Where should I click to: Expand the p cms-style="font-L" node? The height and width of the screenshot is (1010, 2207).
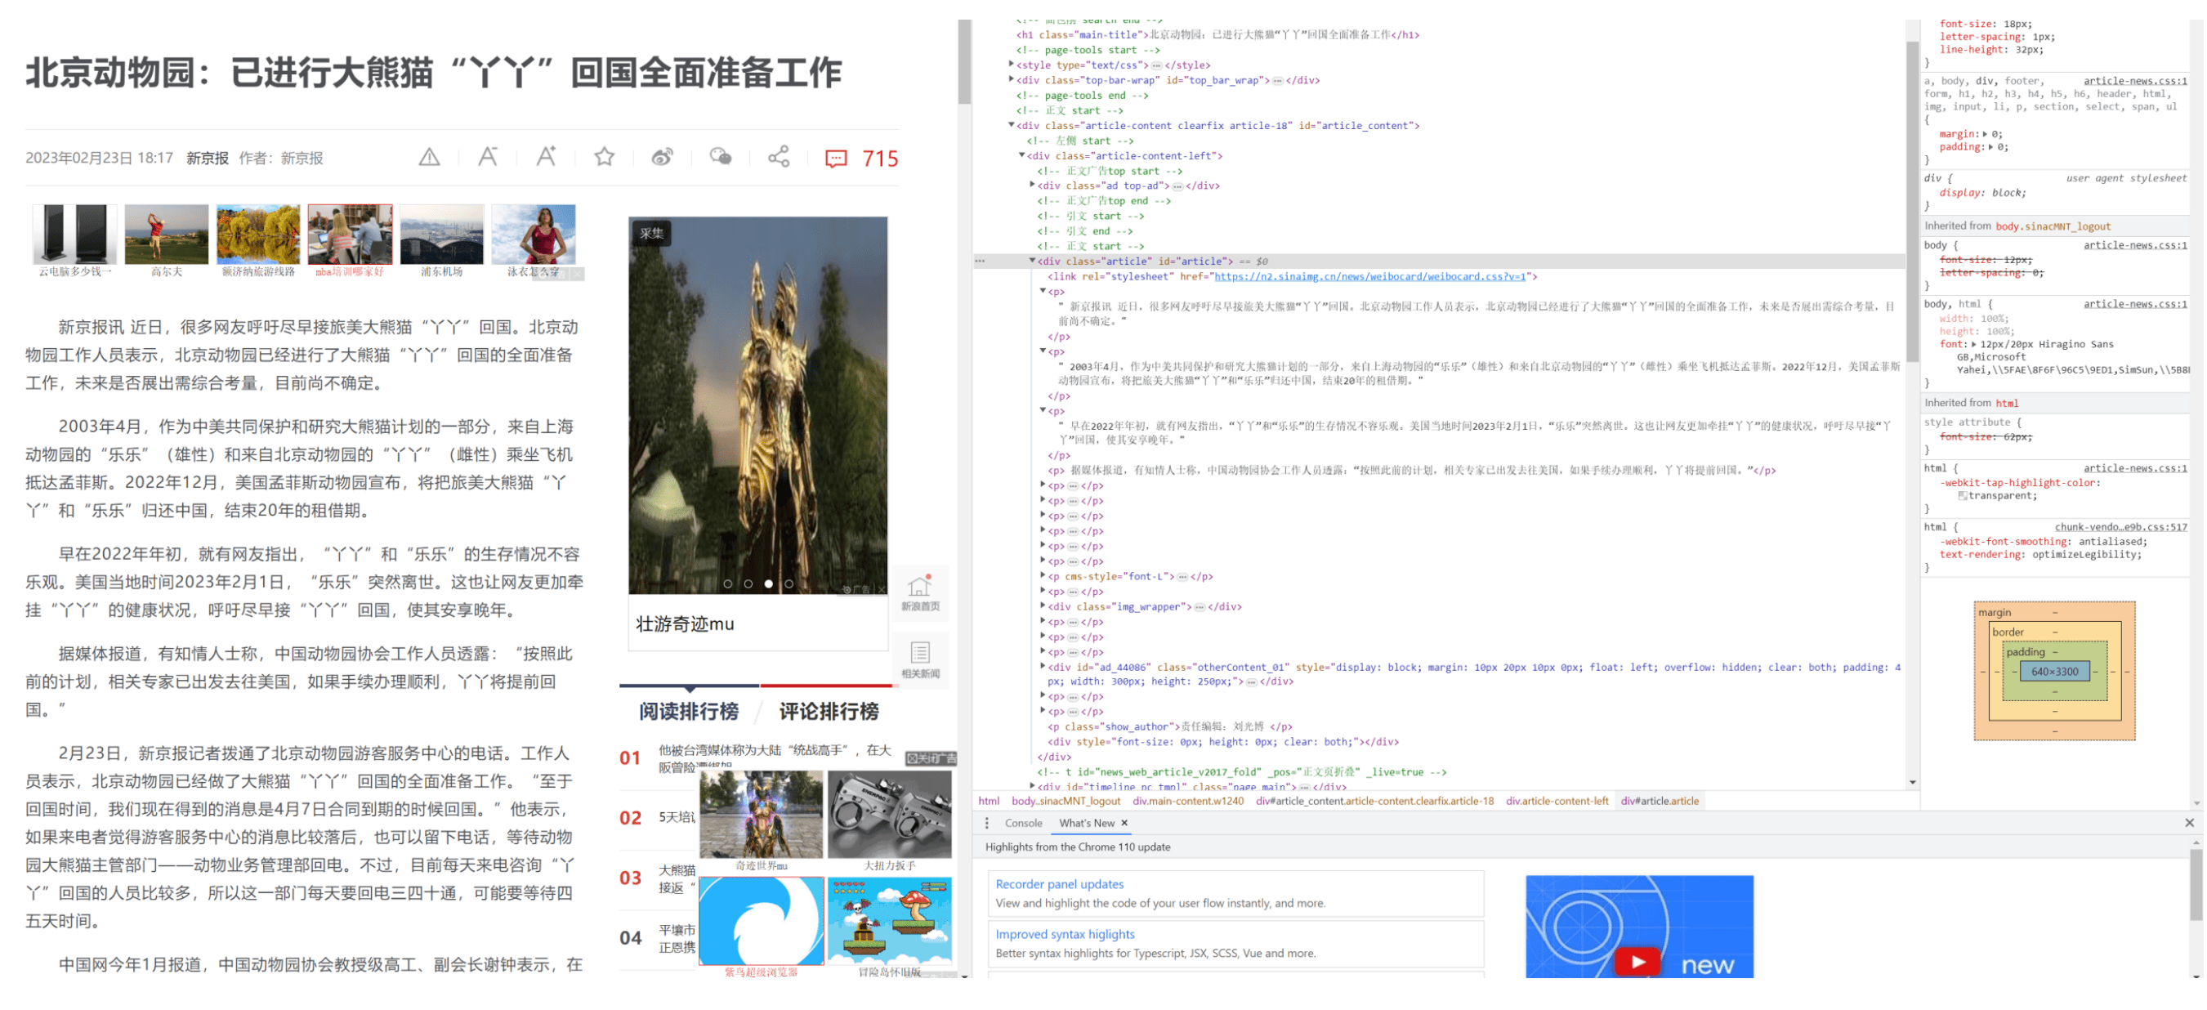[x=1043, y=577]
